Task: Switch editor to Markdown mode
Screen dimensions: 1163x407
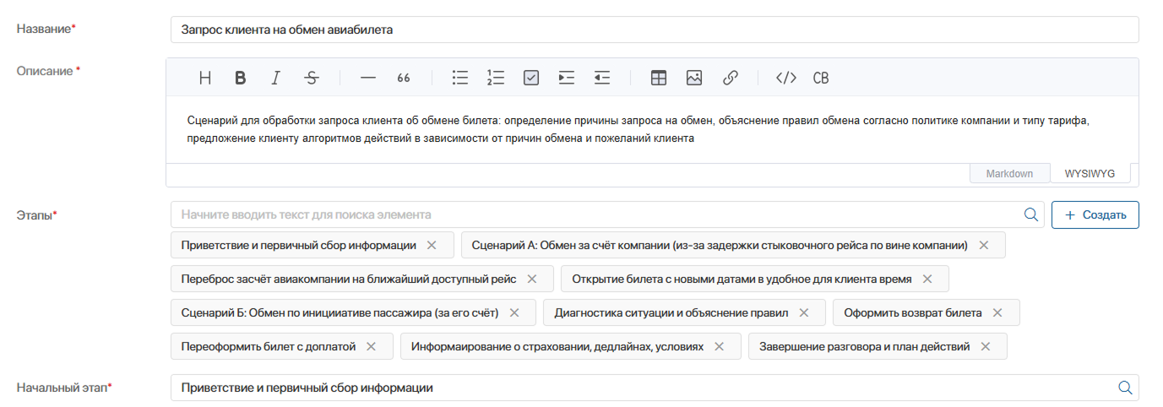Action: click(1009, 173)
